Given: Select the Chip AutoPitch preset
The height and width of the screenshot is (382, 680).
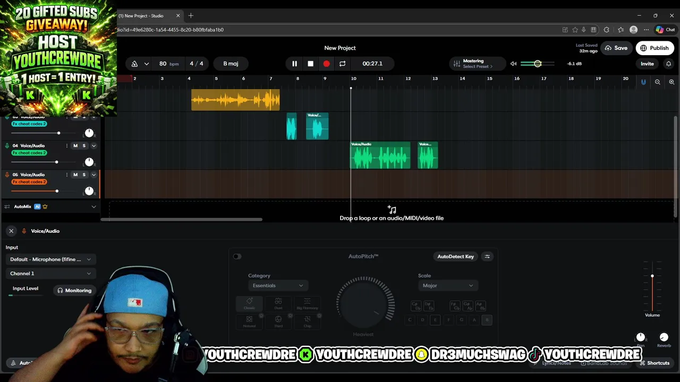Looking at the screenshot, I should click(307, 322).
